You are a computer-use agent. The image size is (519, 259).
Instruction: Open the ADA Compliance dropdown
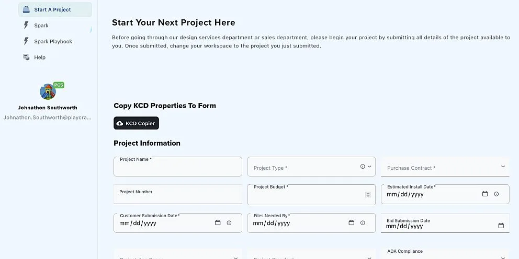[445, 253]
